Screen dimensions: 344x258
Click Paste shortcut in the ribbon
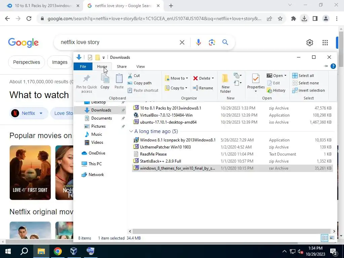[143, 90]
